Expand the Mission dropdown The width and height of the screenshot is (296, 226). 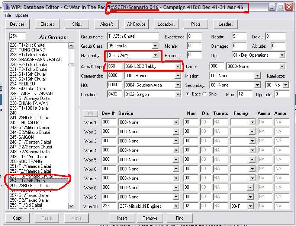coord(257,76)
